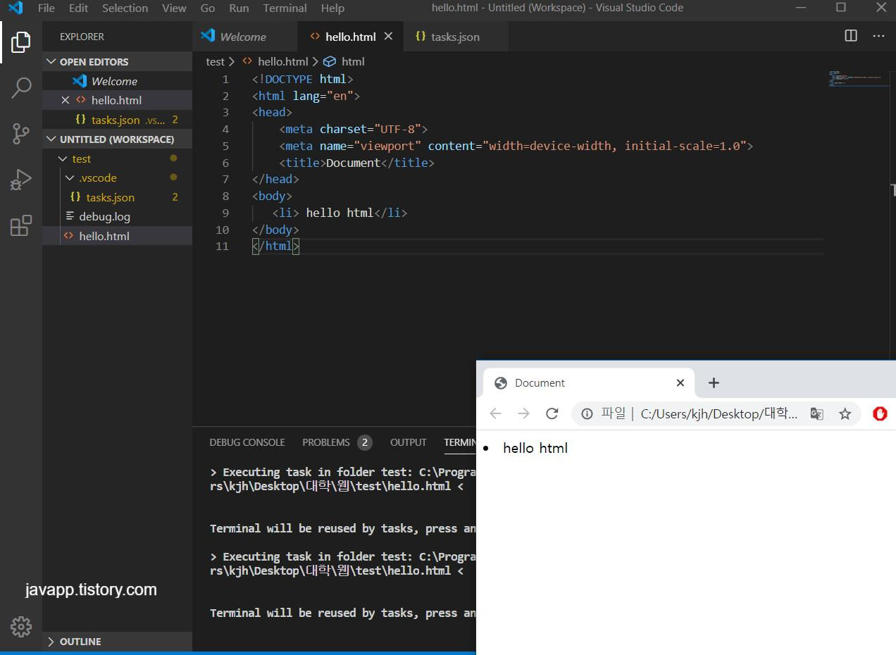Screen dimensions: 896x655
Task: Collapse the .vscode folder
Action: tap(70, 177)
